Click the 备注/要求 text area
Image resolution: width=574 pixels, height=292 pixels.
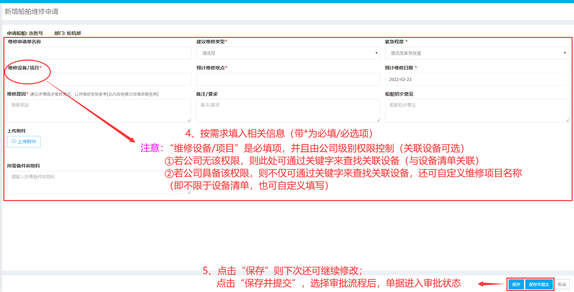click(288, 111)
